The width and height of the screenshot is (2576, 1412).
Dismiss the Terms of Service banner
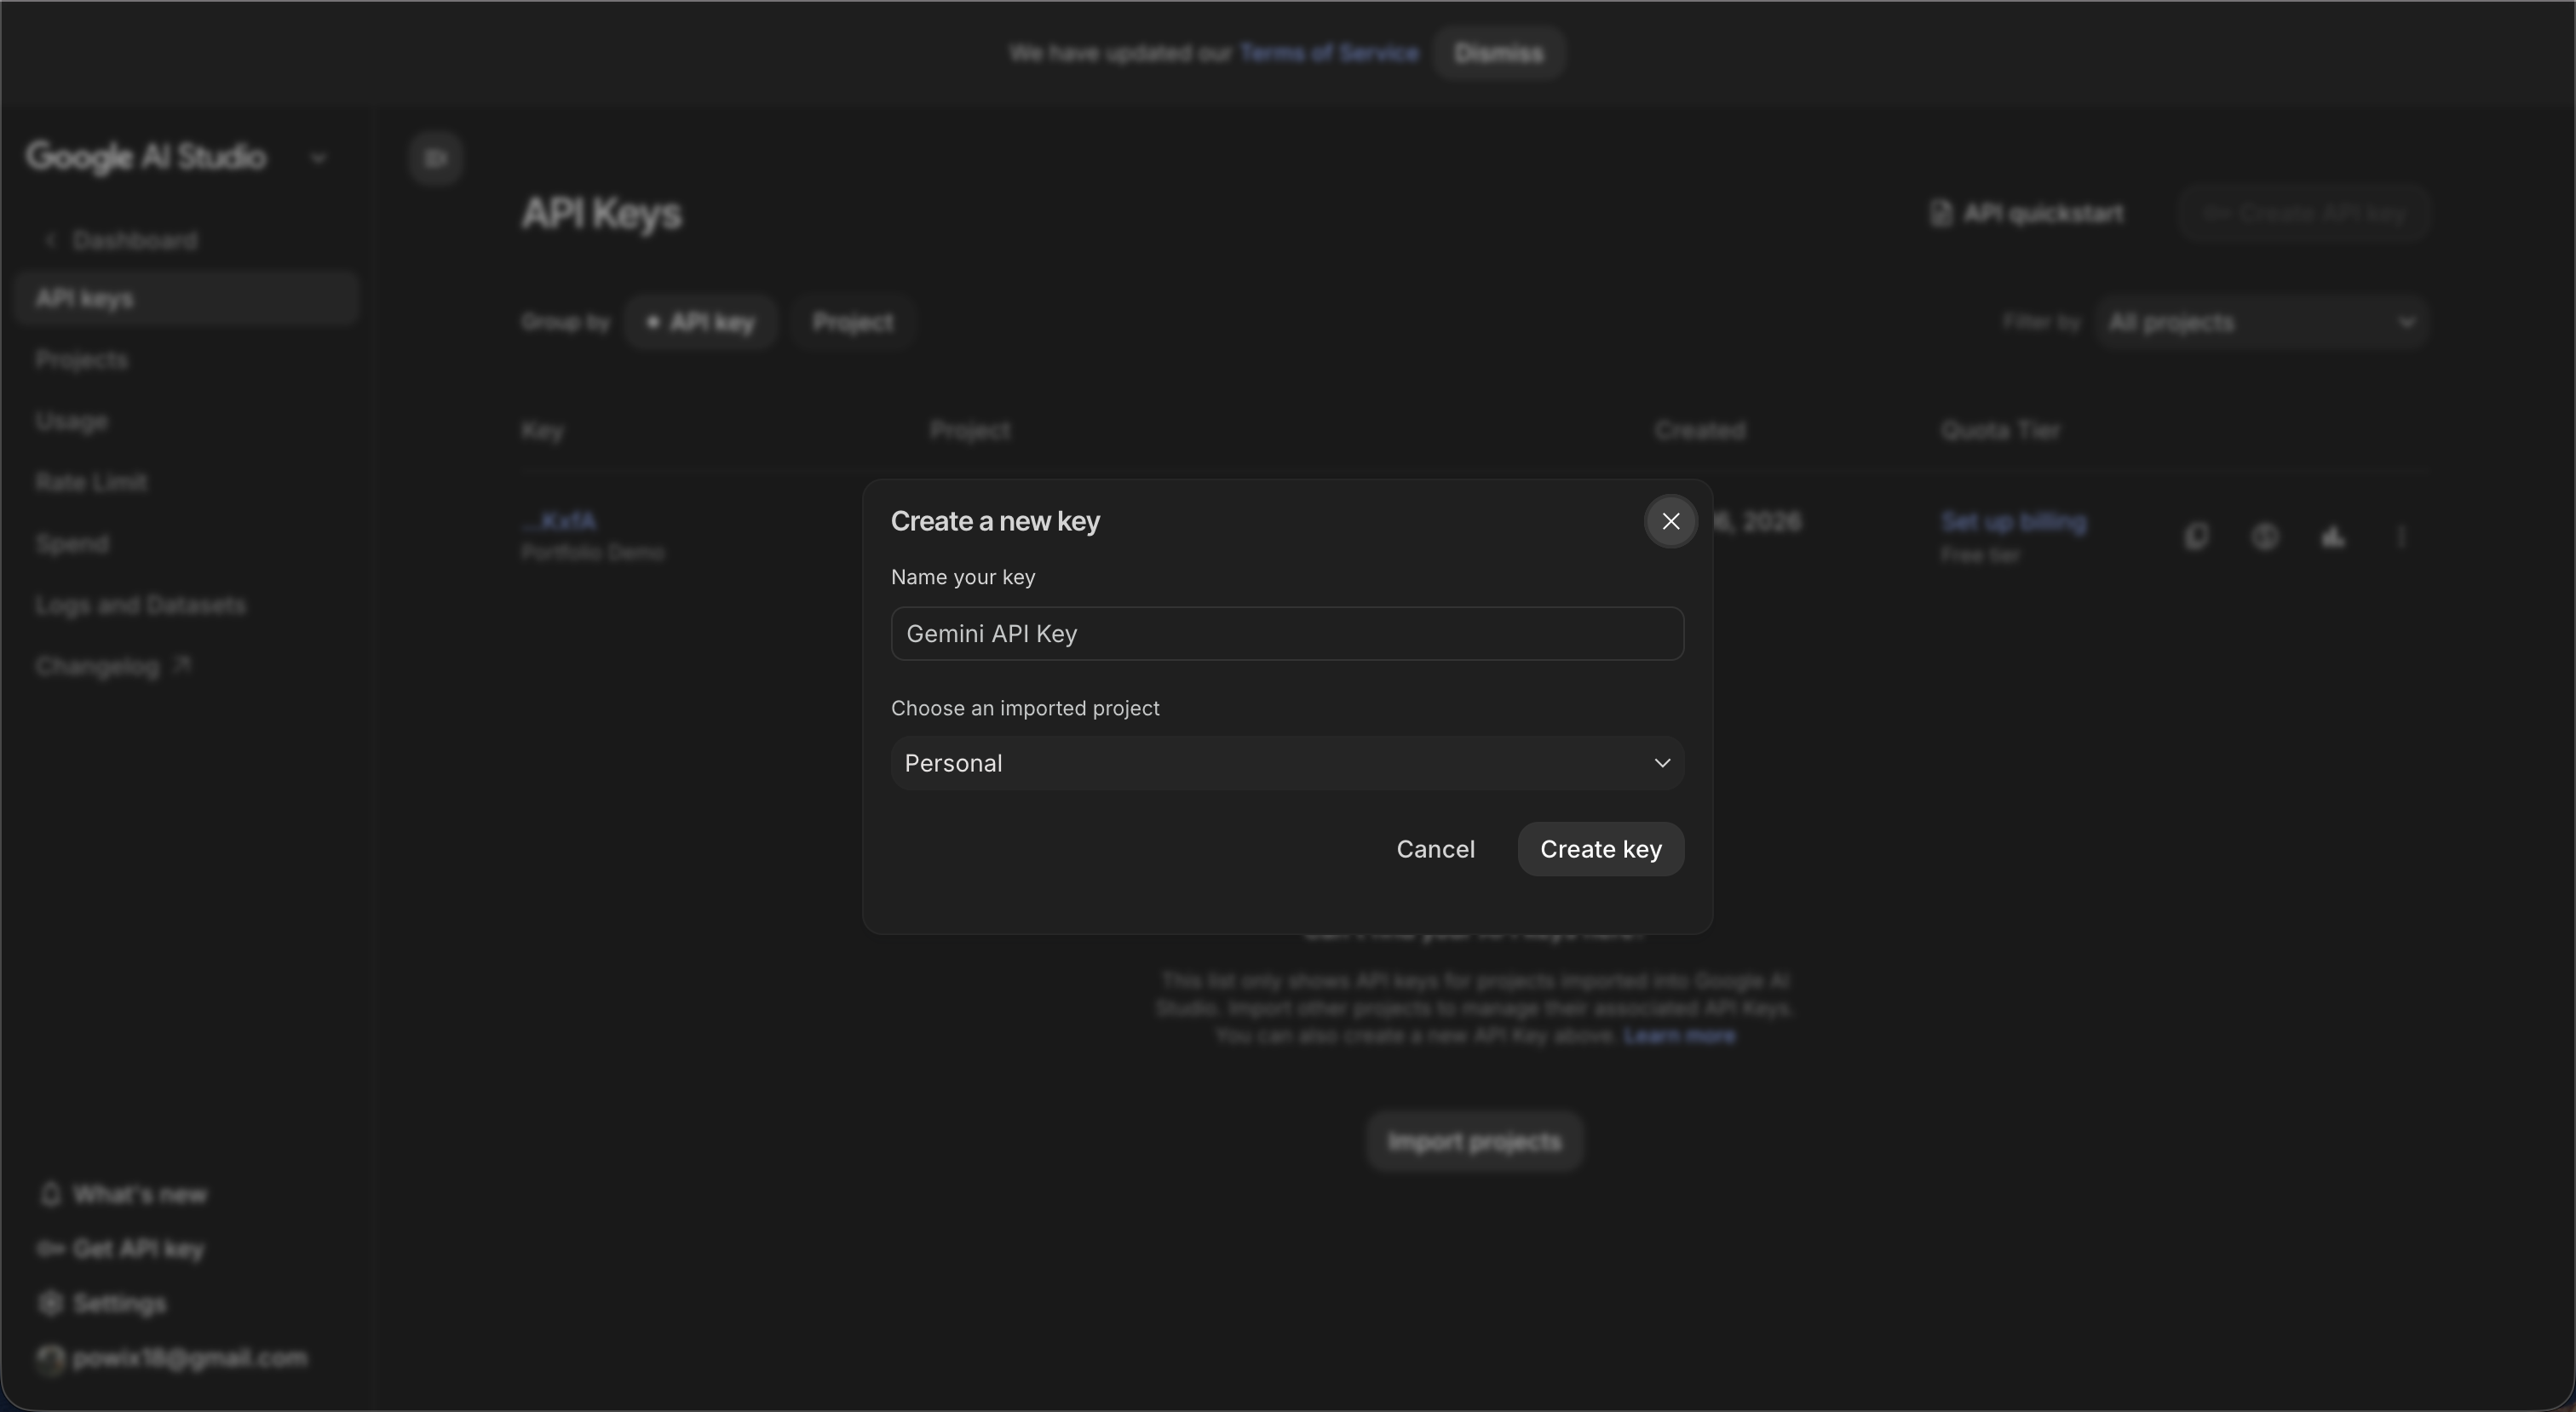coord(1498,53)
